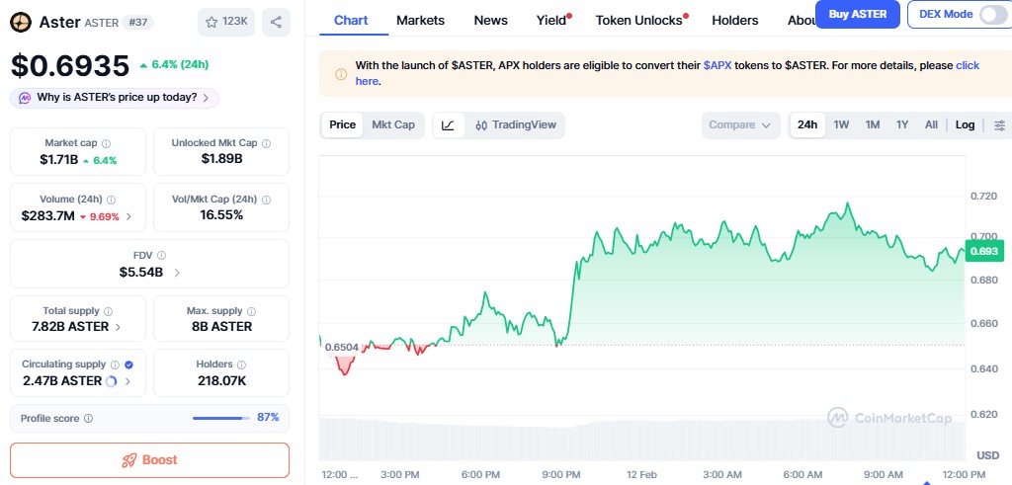Open info icon next to Circulating supply

[115, 364]
